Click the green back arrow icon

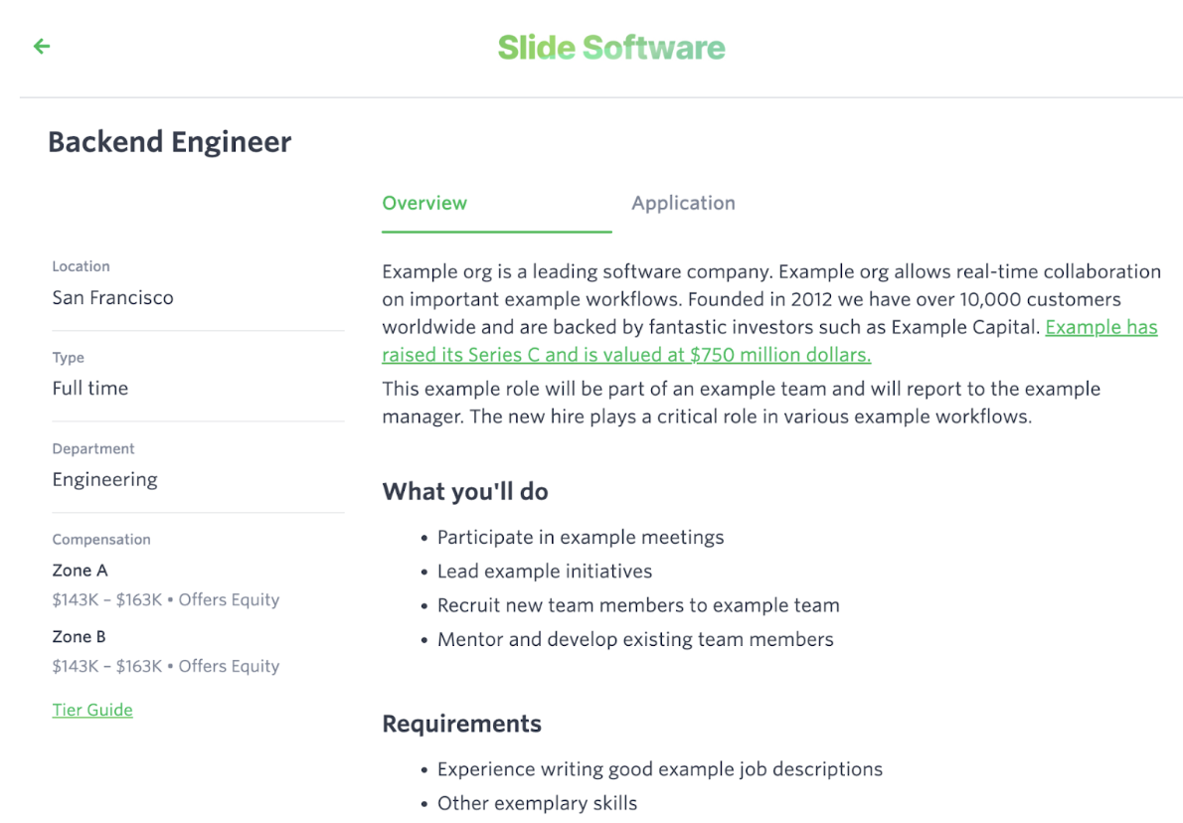coord(42,46)
